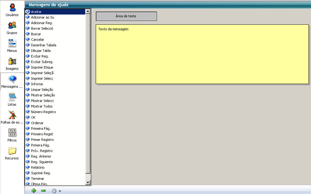Expand the gear menu dropdown arrow
Image resolution: width=311 pixels, height=194 pixels.
point(60,191)
